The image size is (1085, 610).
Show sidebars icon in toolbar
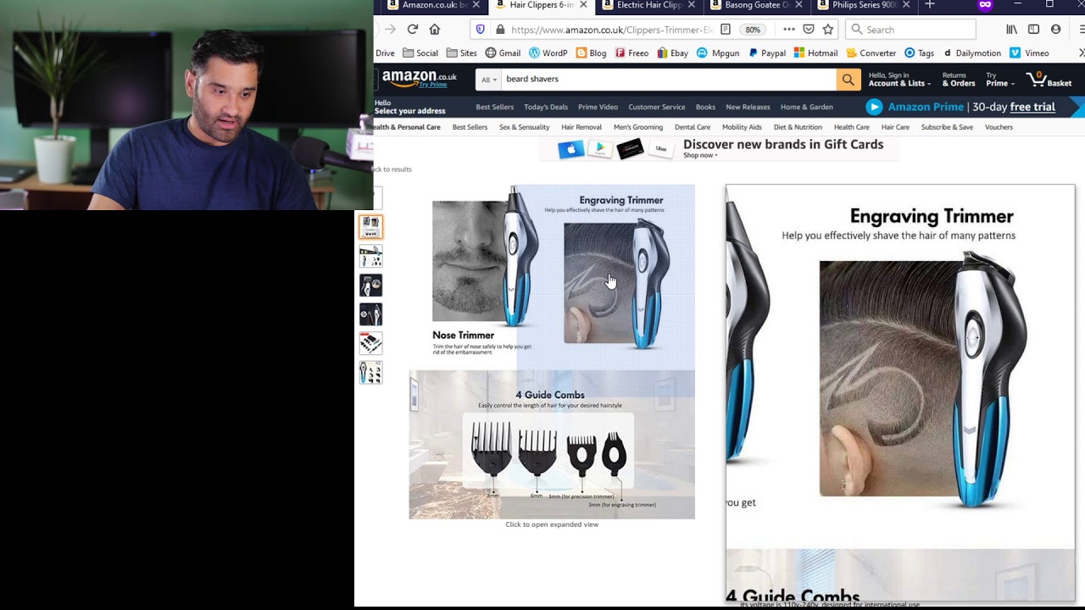1033,29
